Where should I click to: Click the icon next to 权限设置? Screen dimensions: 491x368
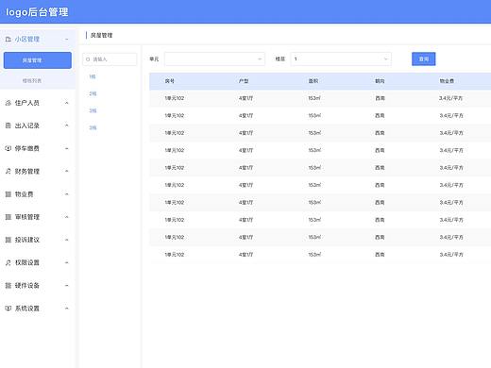[8, 262]
